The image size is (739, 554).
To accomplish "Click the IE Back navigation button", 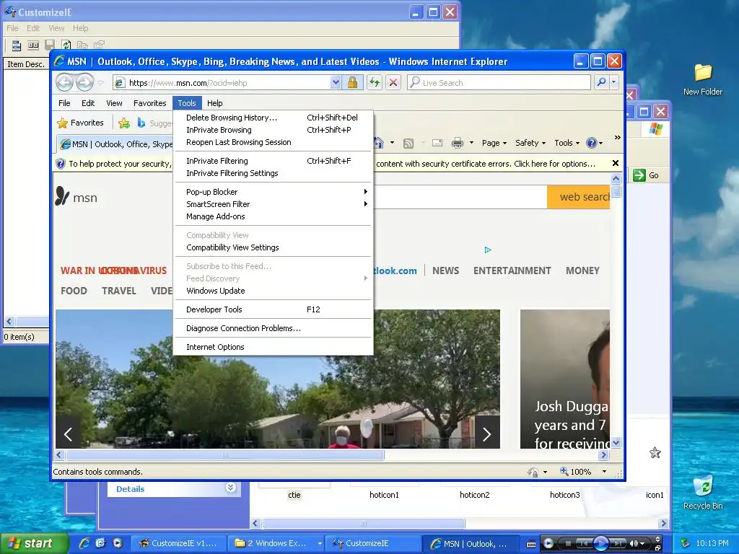I will tap(64, 82).
